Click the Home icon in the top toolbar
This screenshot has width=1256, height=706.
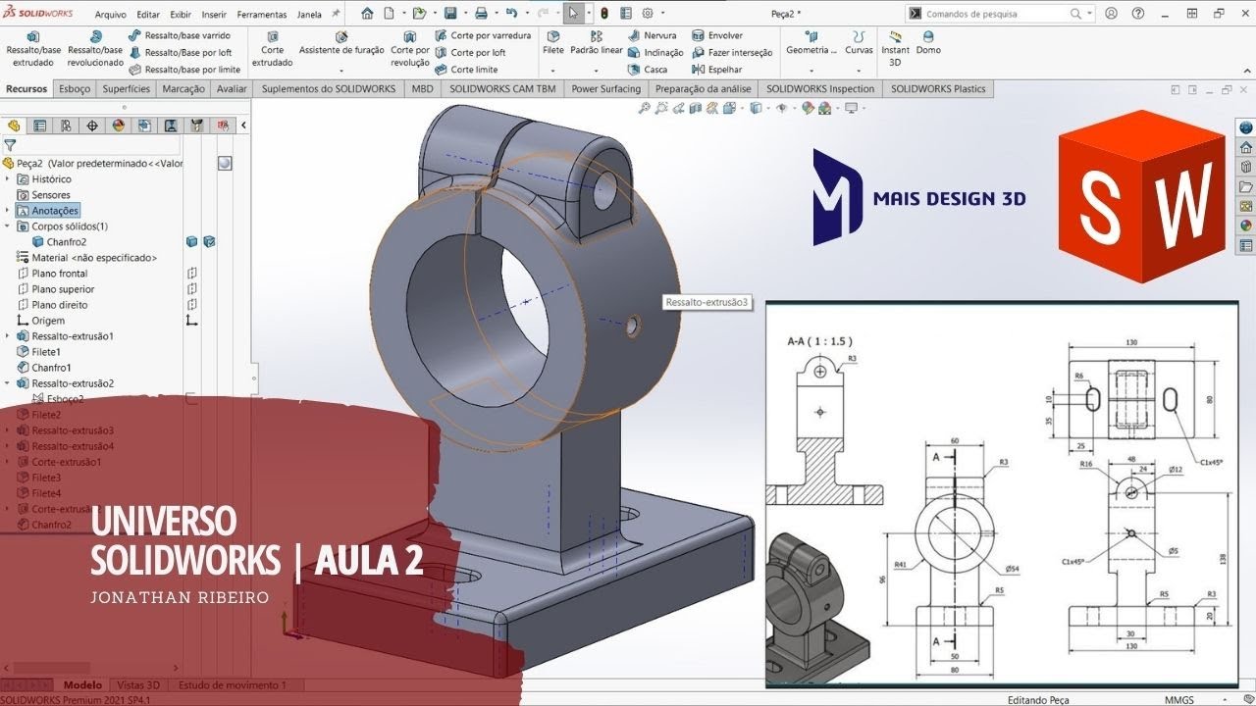click(367, 14)
